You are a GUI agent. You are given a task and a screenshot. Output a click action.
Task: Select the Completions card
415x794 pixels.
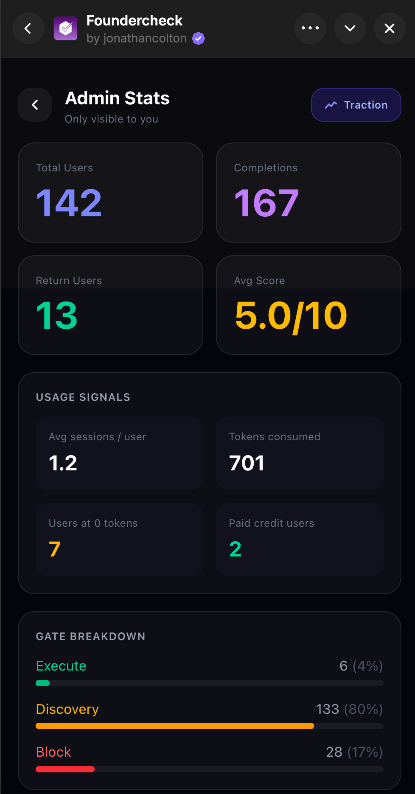coord(308,193)
